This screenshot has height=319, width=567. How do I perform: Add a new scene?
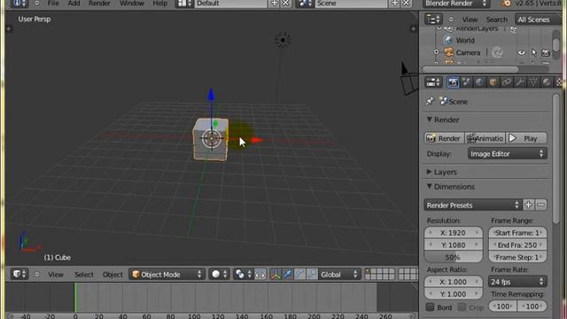395,4
